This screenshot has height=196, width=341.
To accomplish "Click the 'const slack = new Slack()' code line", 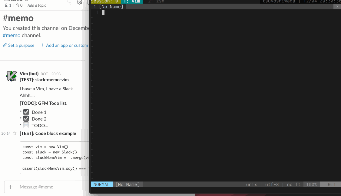I will click(x=50, y=152).
